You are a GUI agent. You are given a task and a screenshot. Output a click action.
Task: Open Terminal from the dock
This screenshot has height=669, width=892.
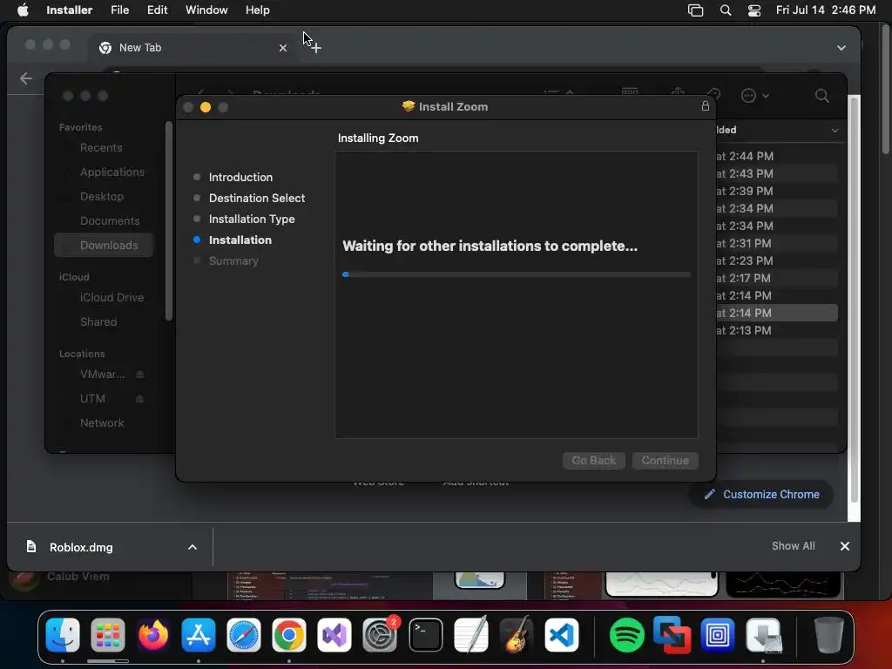(425, 634)
